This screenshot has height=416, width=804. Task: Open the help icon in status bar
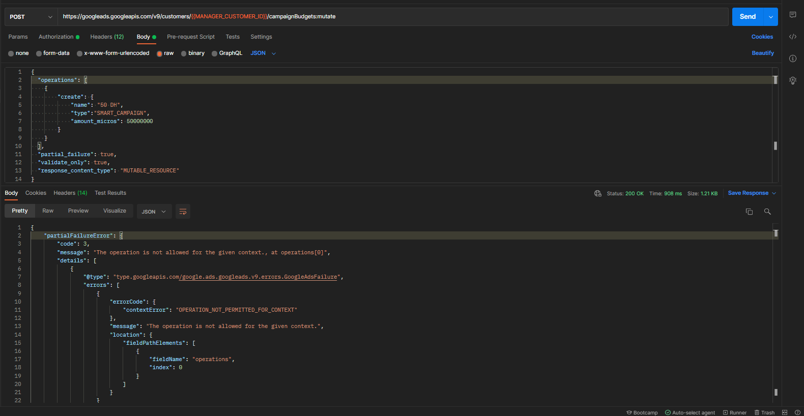point(797,412)
